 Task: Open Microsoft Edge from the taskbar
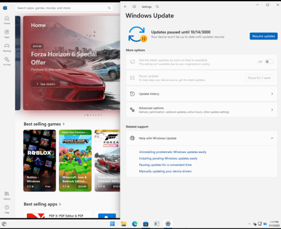click(x=134, y=224)
